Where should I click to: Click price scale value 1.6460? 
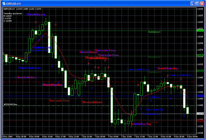click(x=200, y=86)
